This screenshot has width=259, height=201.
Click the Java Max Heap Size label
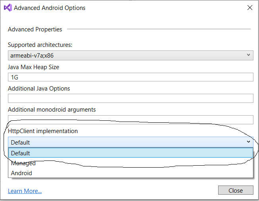[x=33, y=67]
